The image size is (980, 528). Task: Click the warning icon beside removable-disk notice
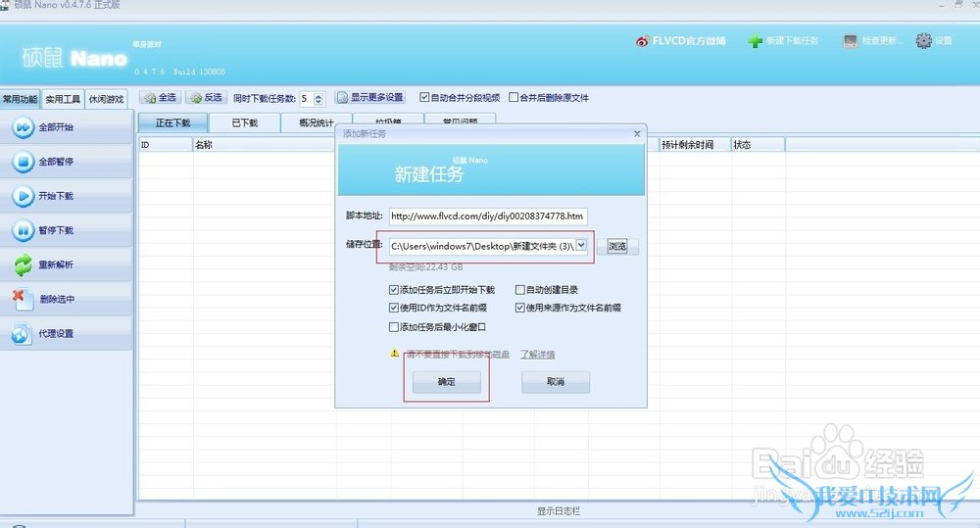coord(394,354)
